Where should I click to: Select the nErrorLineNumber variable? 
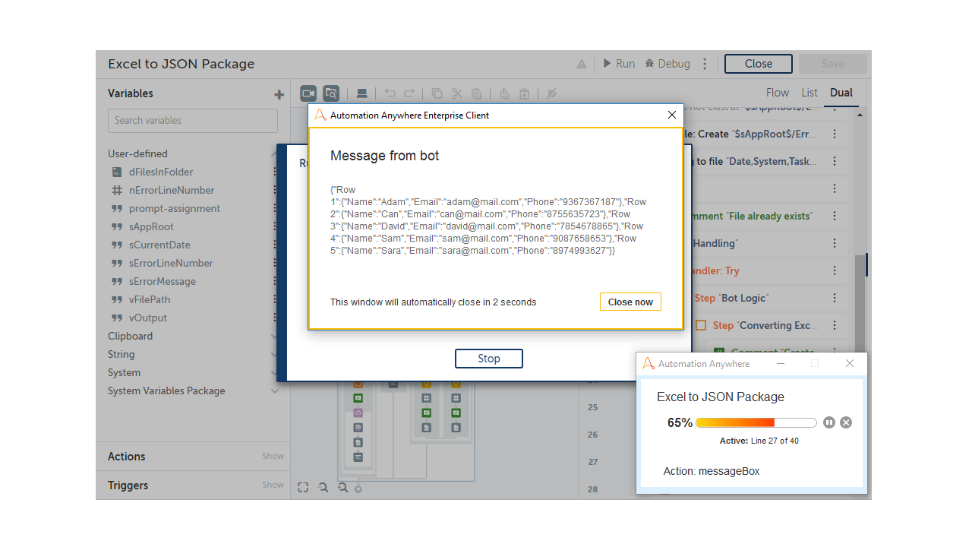pyautogui.click(x=172, y=190)
